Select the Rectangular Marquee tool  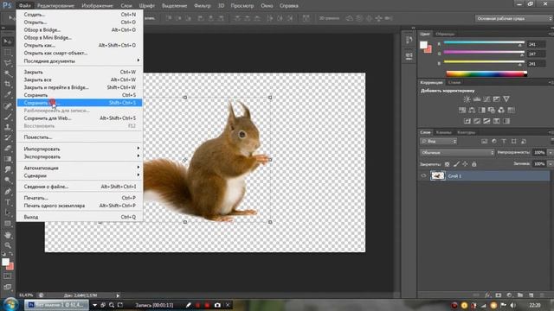tap(8, 53)
